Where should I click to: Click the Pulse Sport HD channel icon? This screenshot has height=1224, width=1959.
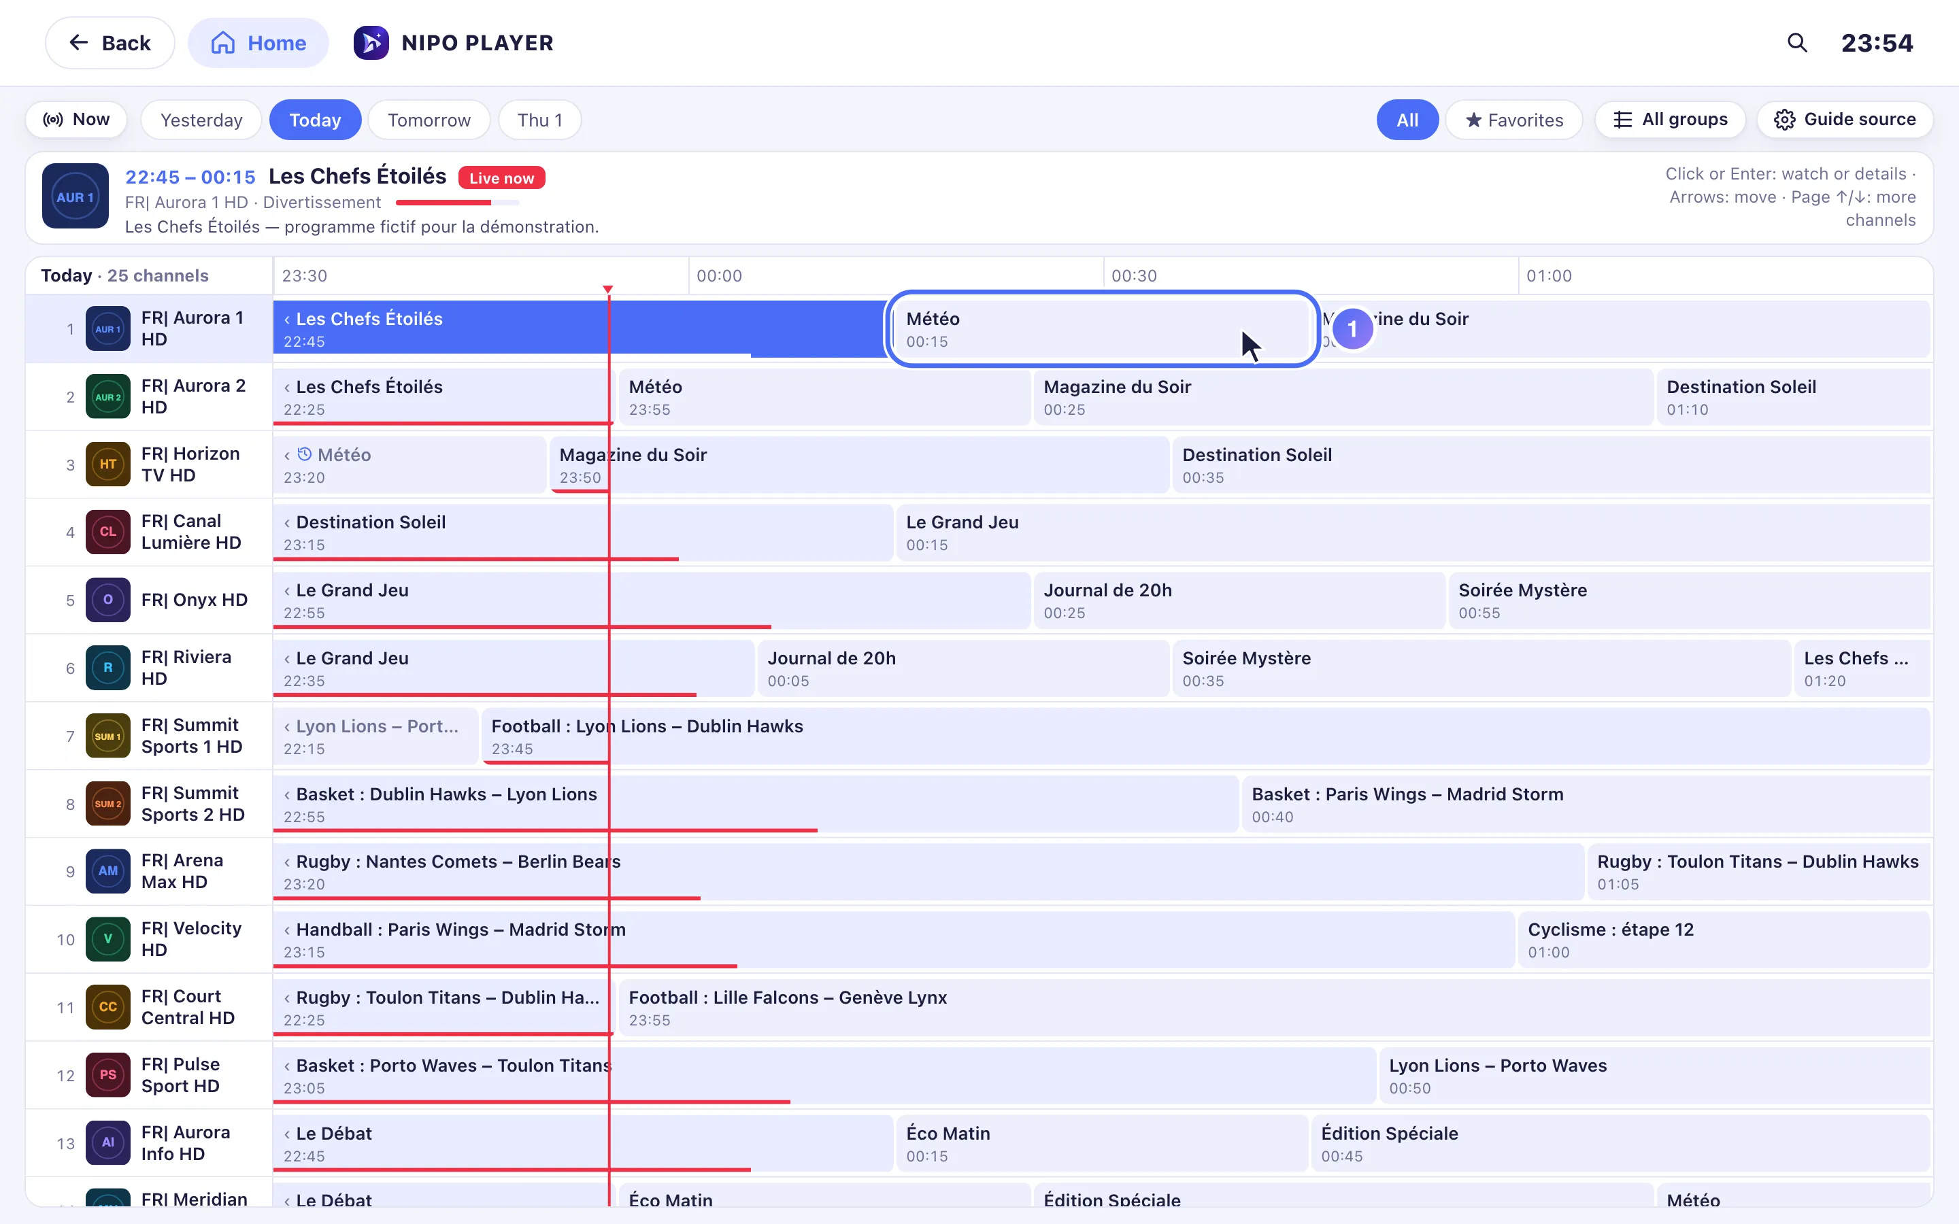(x=107, y=1075)
